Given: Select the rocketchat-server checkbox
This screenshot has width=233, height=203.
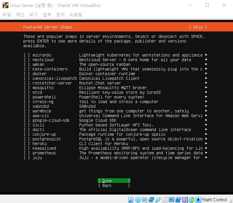Looking at the screenshot, I should pos(27,83).
